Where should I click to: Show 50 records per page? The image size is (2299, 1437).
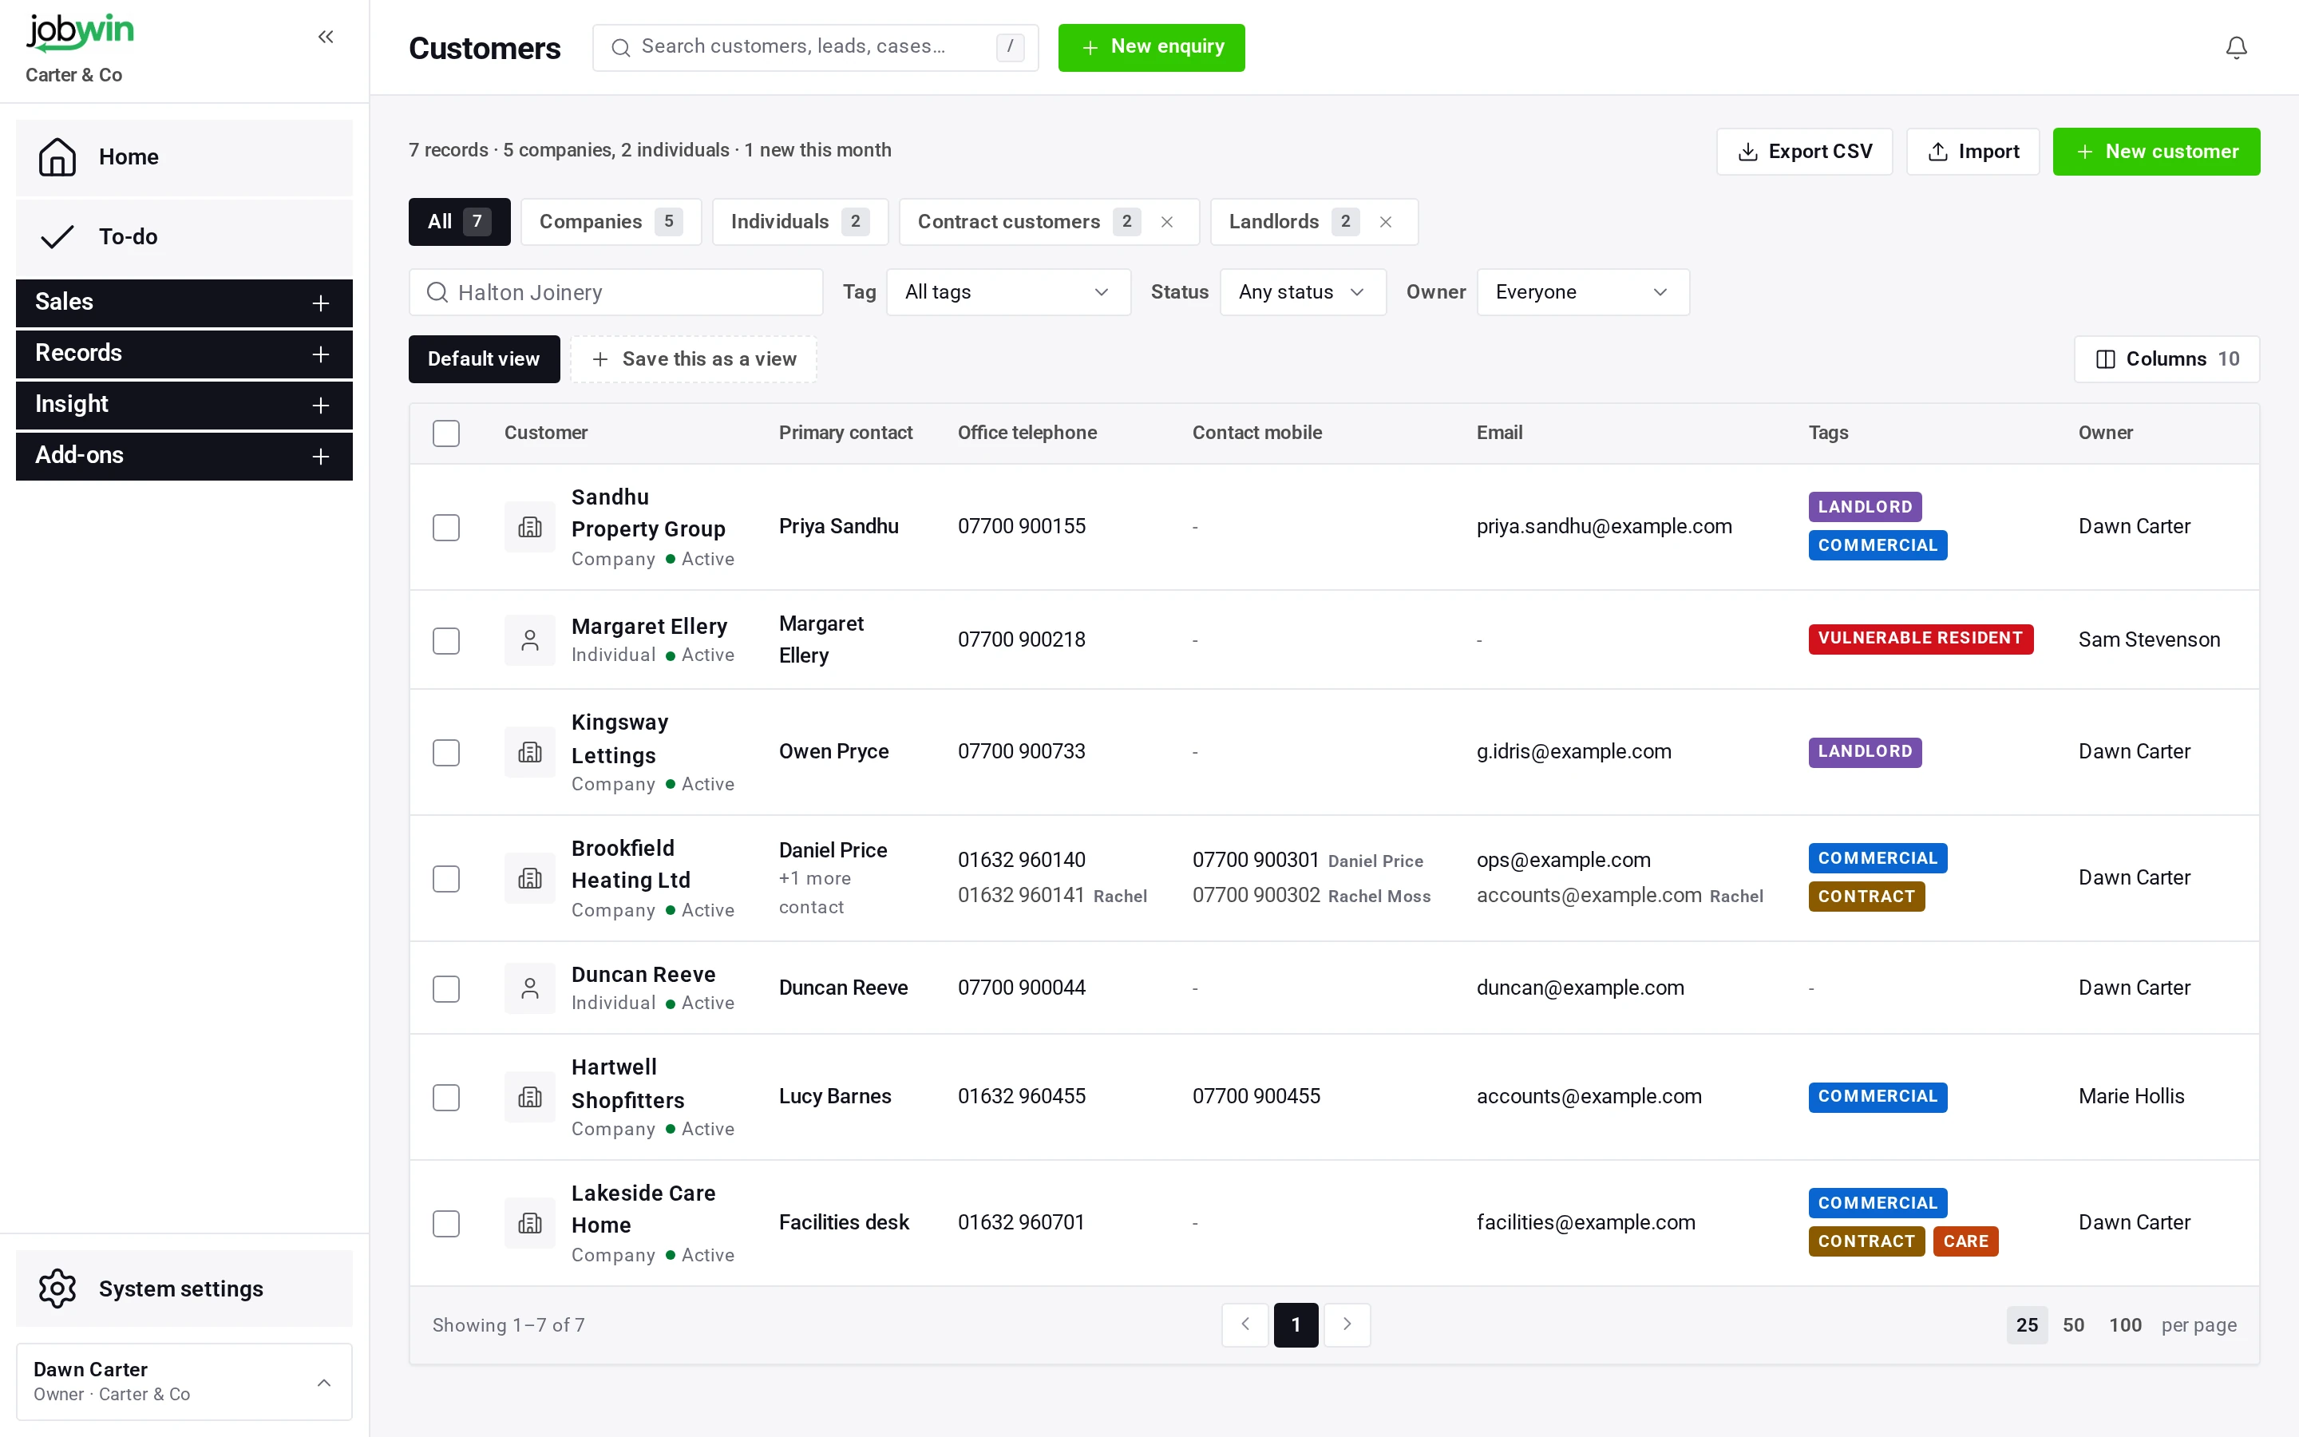pyautogui.click(x=2073, y=1325)
